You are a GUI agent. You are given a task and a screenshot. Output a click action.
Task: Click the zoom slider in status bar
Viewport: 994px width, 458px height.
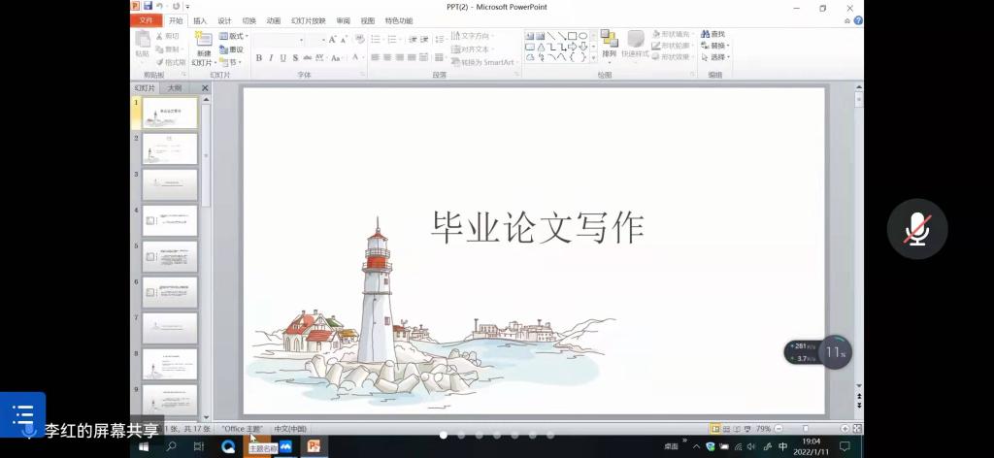click(806, 428)
